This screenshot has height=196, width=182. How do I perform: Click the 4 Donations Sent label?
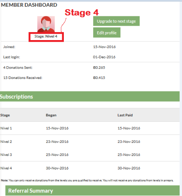click(x=18, y=67)
